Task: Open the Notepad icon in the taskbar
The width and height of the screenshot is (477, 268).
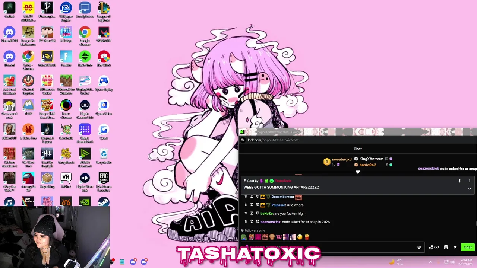Action: (122, 262)
